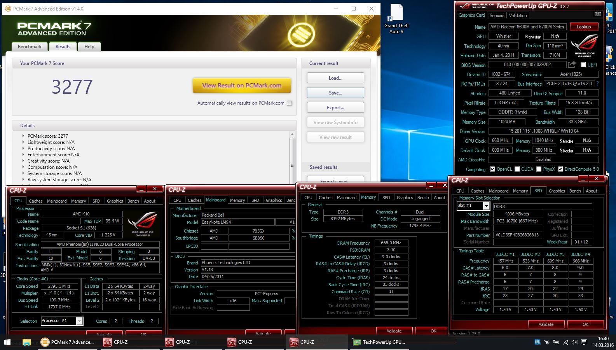Click the Lookup button in GPU-Z
The image size is (616, 350).
click(x=584, y=27)
